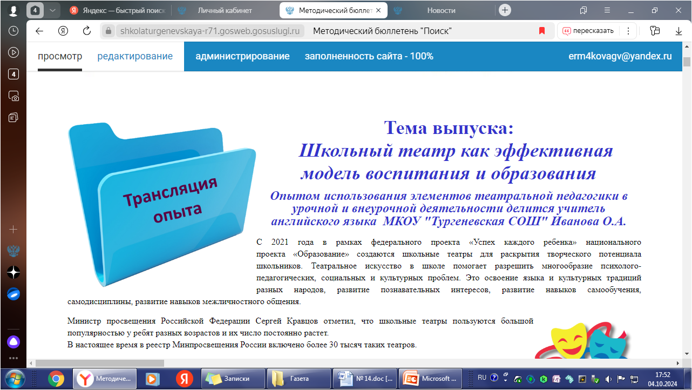Click the erm4kovagv@yandex.ru account link
This screenshot has height=390, width=692.
(620, 56)
